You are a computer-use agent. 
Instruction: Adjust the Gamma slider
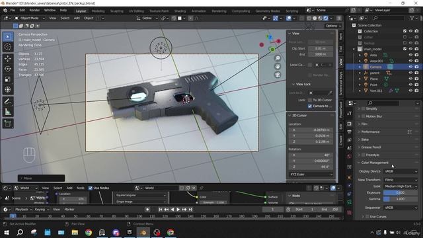(401, 199)
